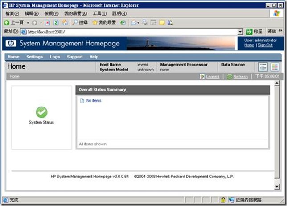Click the System Model label

[x=114, y=70]
